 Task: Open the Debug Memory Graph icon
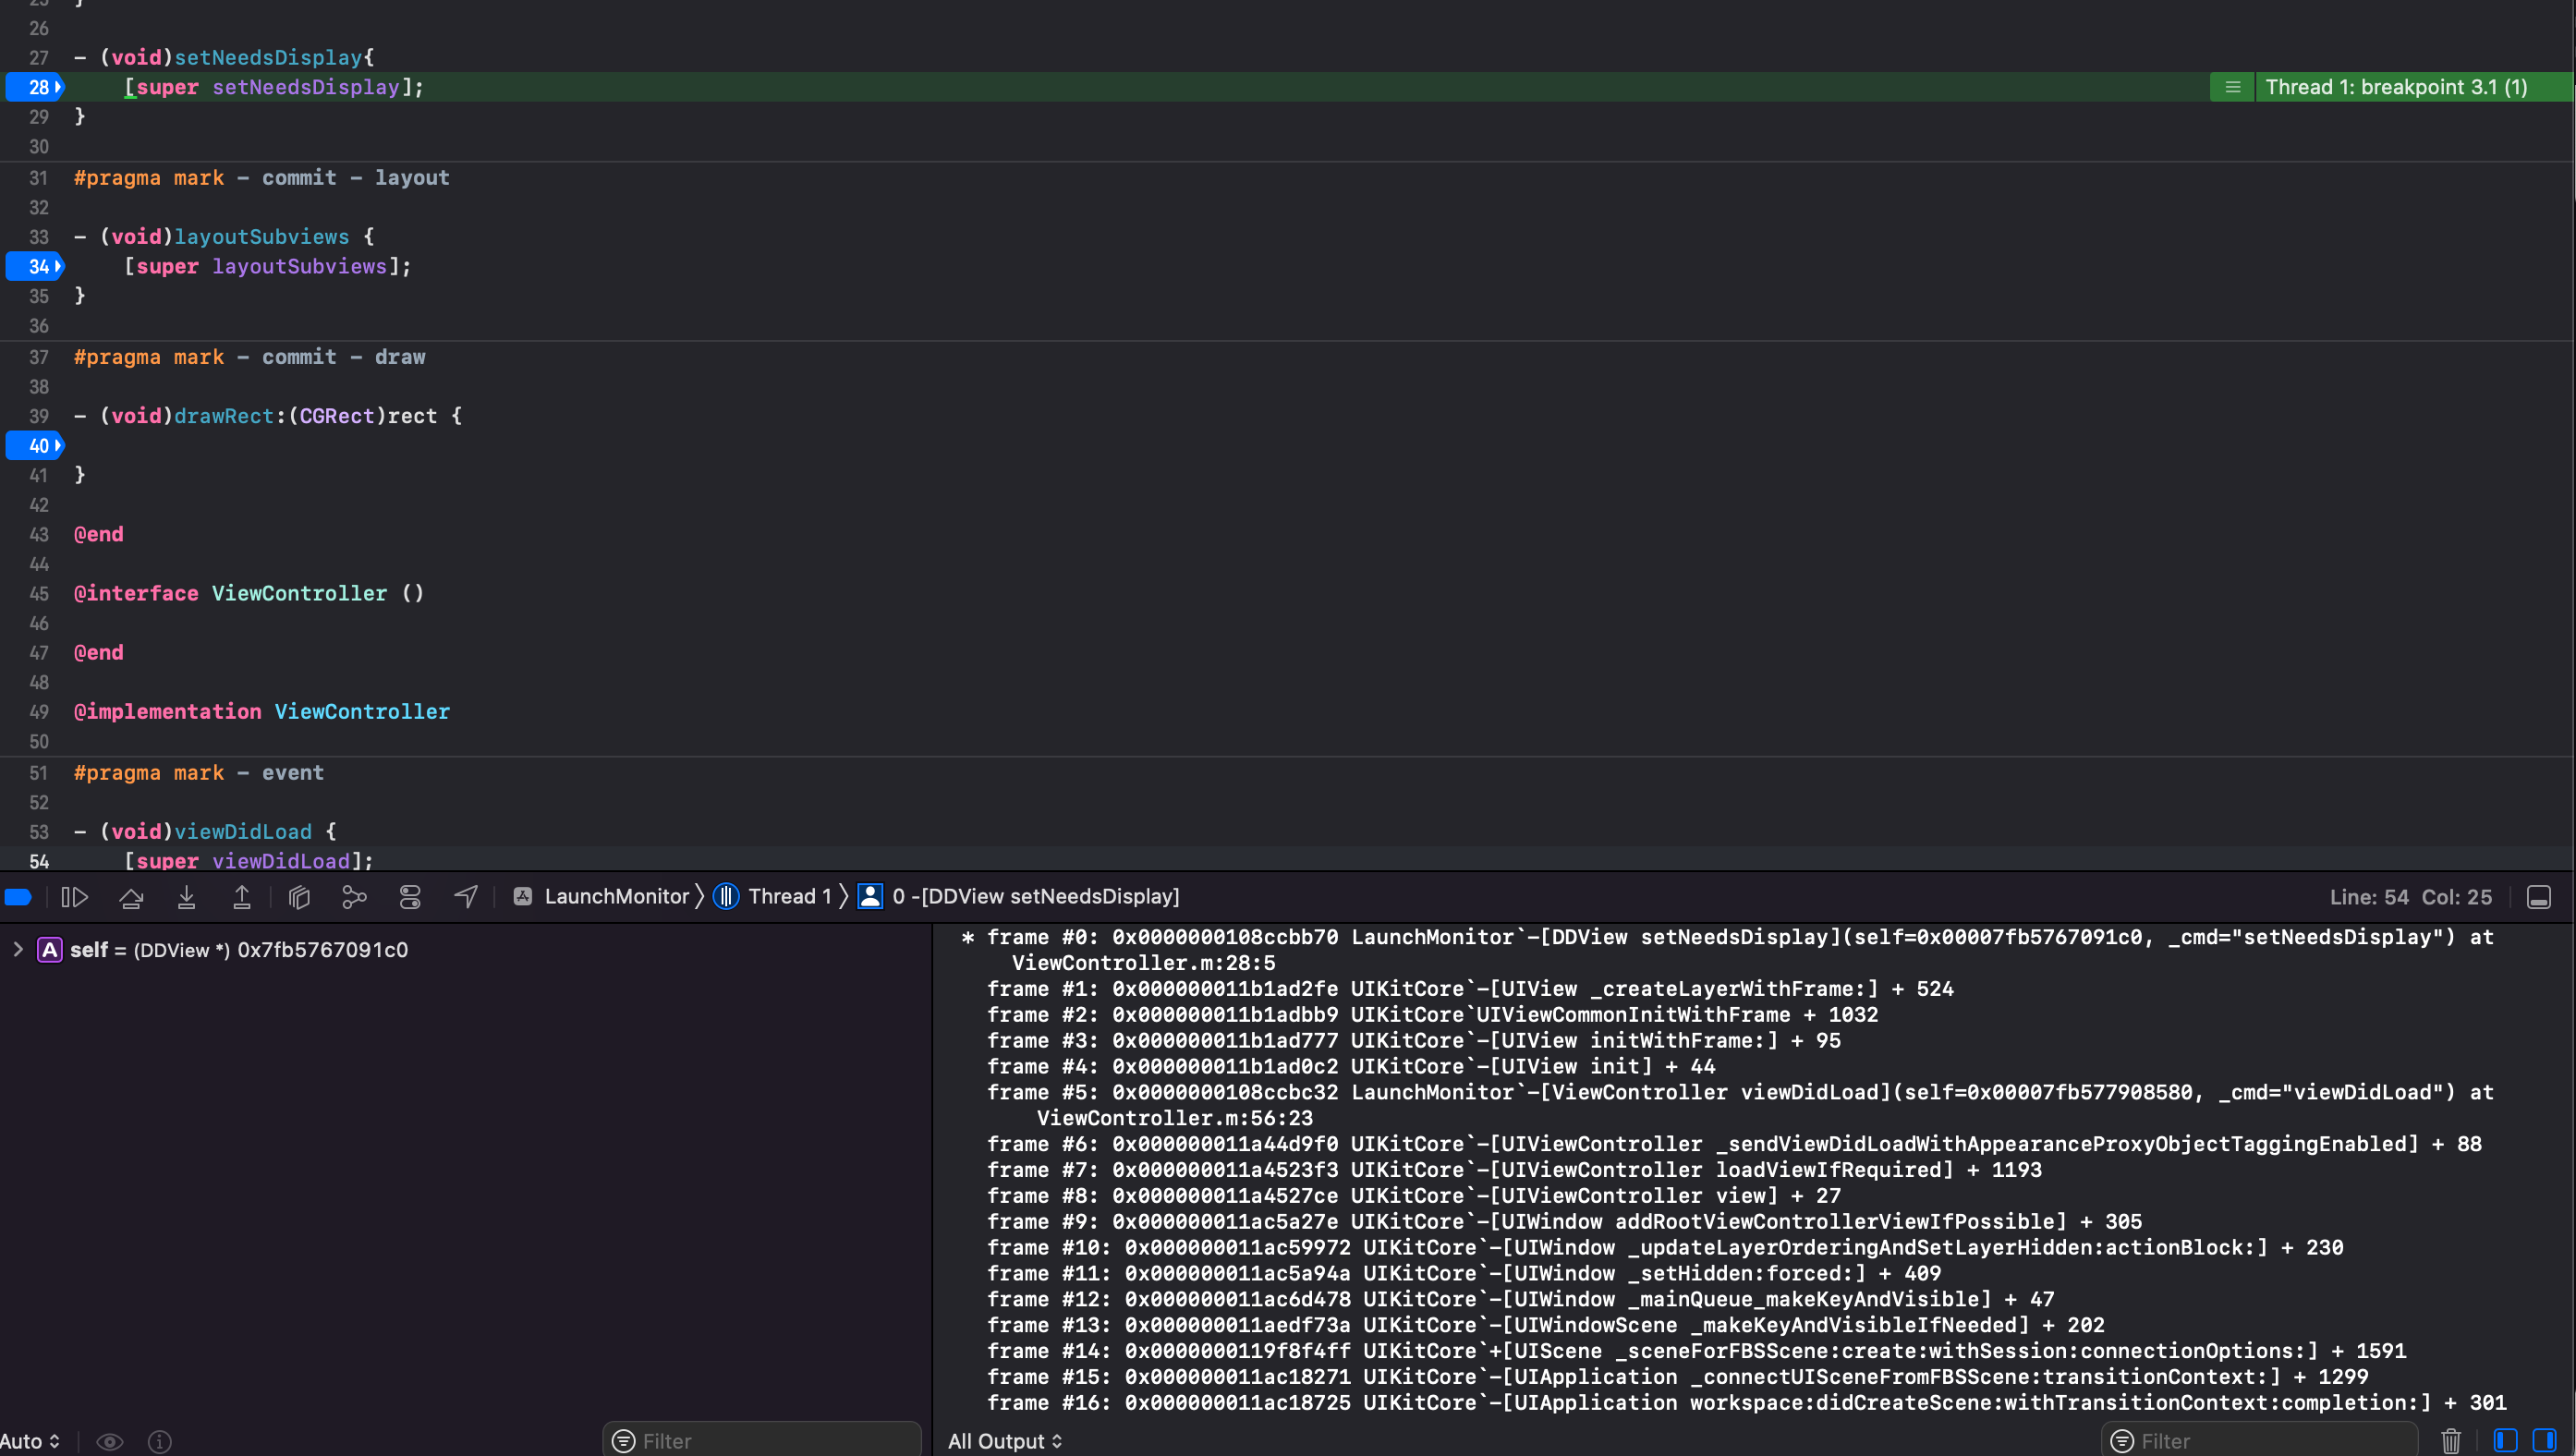[354, 897]
